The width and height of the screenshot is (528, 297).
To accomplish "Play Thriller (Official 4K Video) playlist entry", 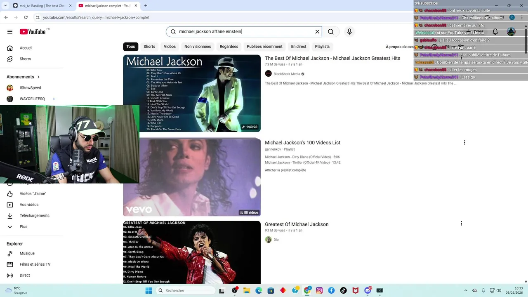I will click(x=302, y=163).
